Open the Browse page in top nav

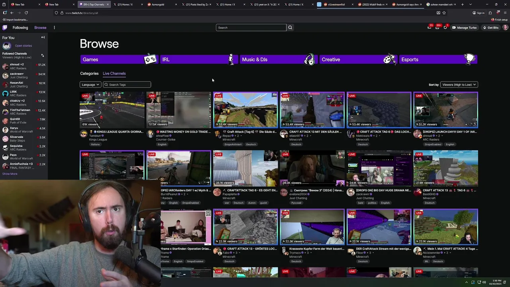point(40,28)
